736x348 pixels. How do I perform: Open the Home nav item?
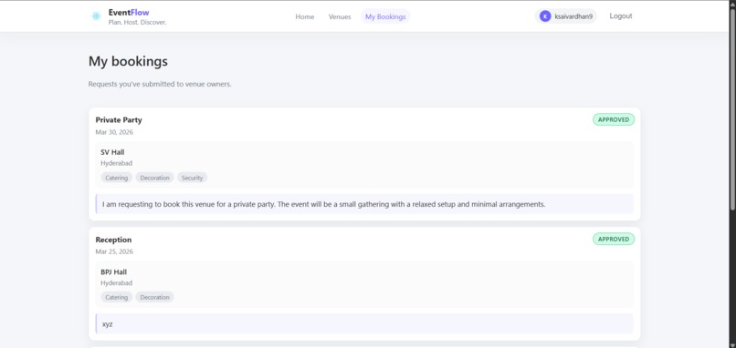point(305,17)
